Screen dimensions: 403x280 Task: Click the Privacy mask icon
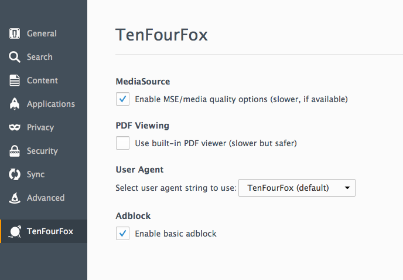coord(15,127)
